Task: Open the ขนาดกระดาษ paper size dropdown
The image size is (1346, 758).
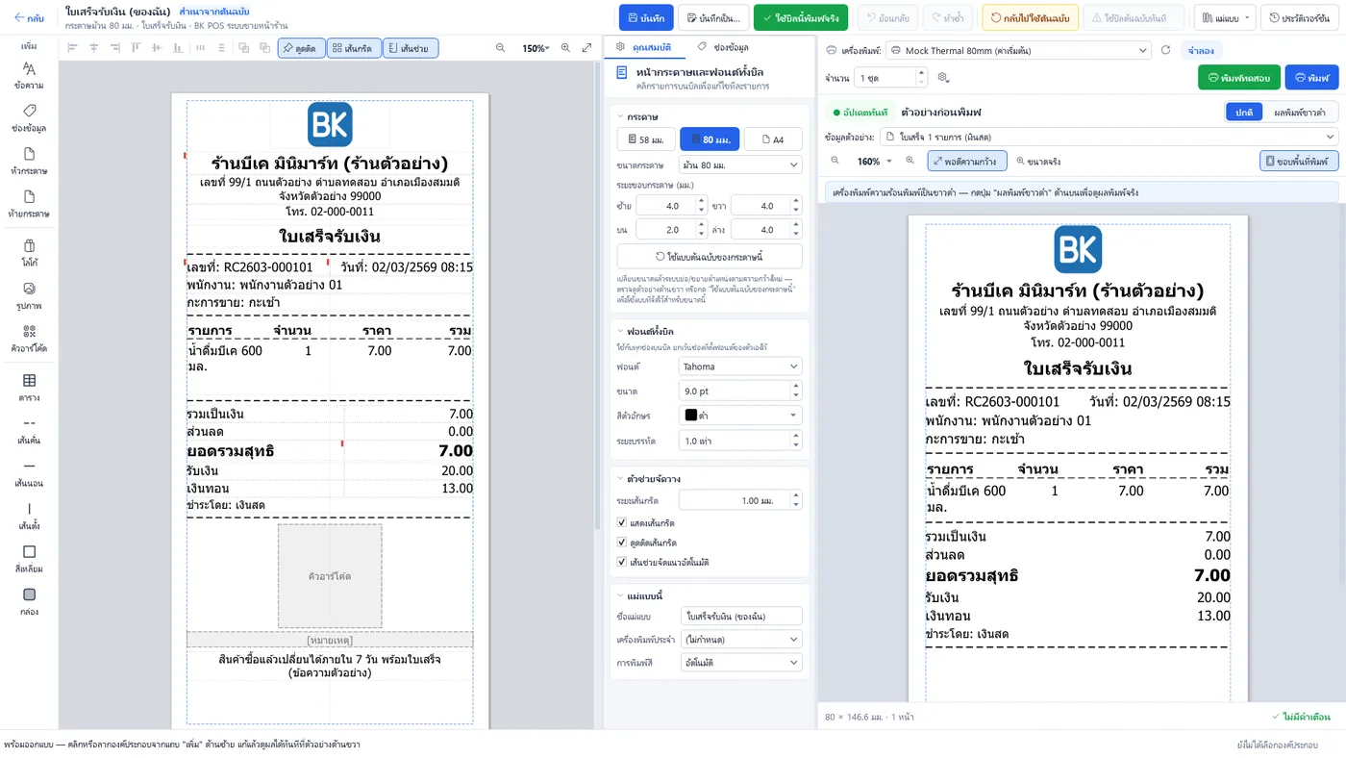Action: tap(740, 164)
